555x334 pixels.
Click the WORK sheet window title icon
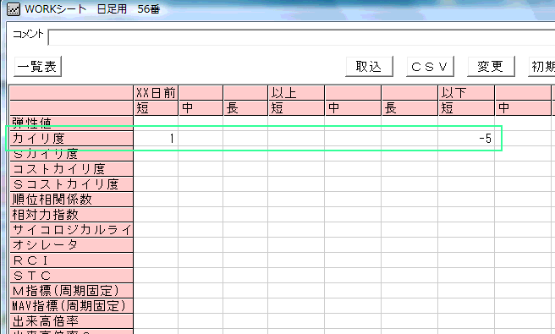[14, 9]
